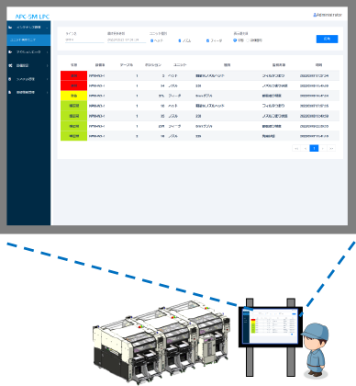Open the APC-5M LPC logo link

tap(32, 17)
